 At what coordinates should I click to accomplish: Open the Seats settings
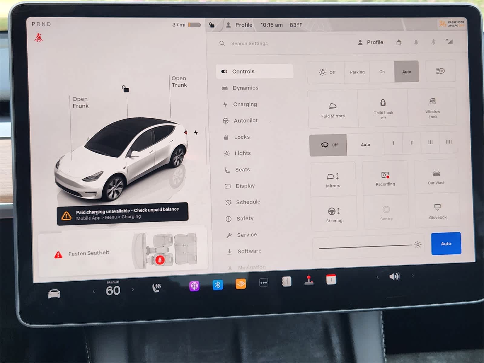[x=237, y=170]
